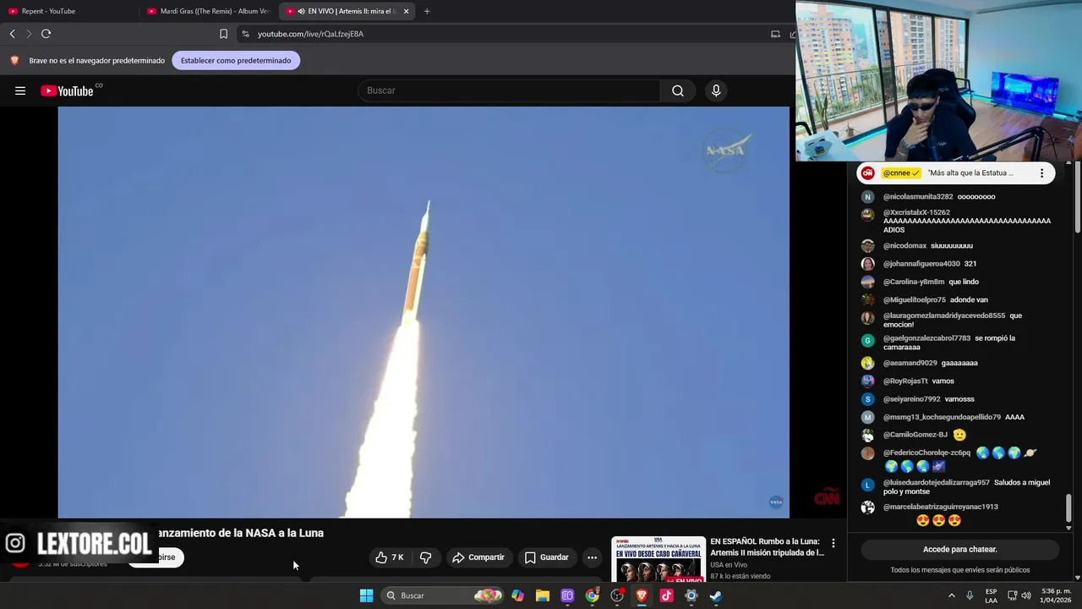The height and width of the screenshot is (609, 1082).
Task: Open options menu of pinned @cnnee chat message
Action: coord(1041,173)
